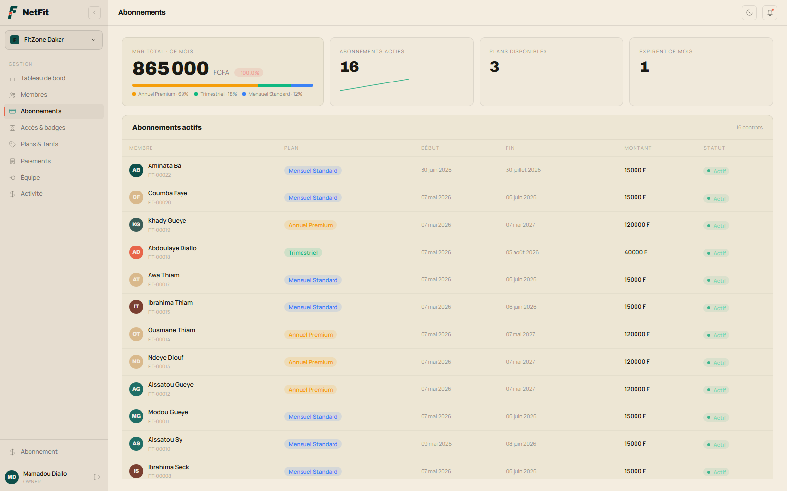
Task: Collapse the sidebar with chevron button
Action: coord(94,13)
